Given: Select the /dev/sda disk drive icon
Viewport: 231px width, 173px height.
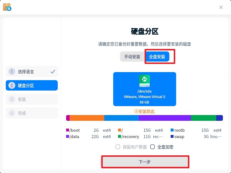Looking at the screenshot, I should click(x=144, y=81).
